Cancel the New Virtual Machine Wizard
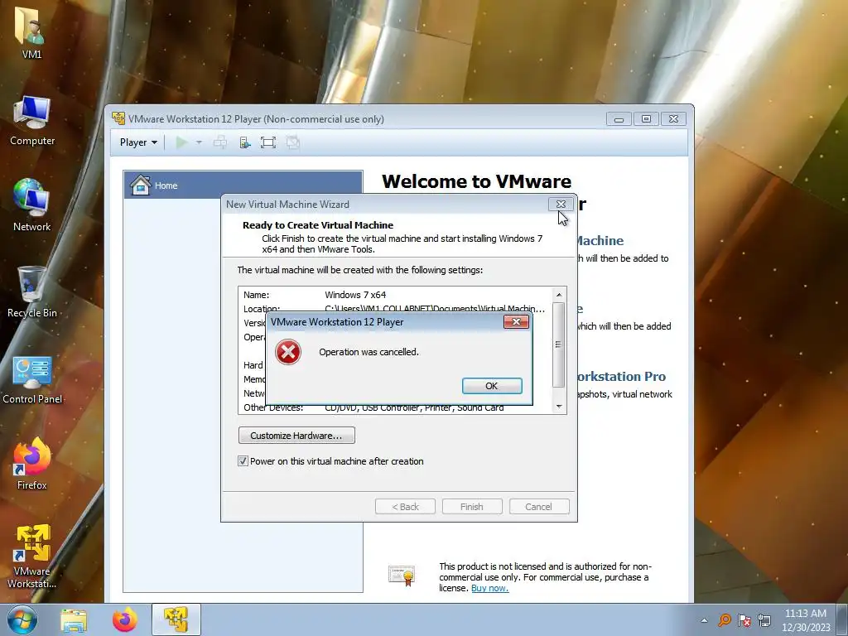Viewport: 848px width, 636px height. point(538,507)
